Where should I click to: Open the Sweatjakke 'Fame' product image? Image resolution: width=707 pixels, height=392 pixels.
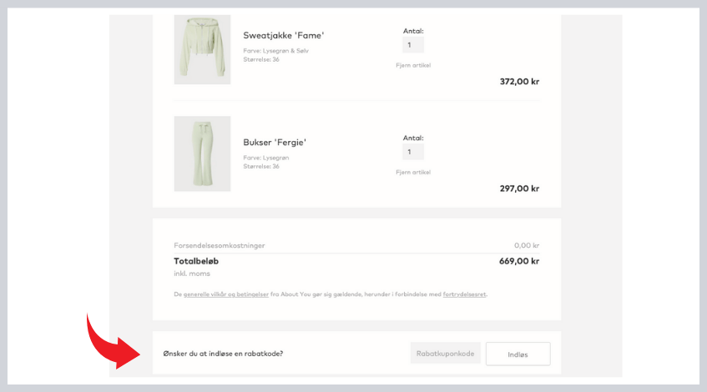point(202,50)
